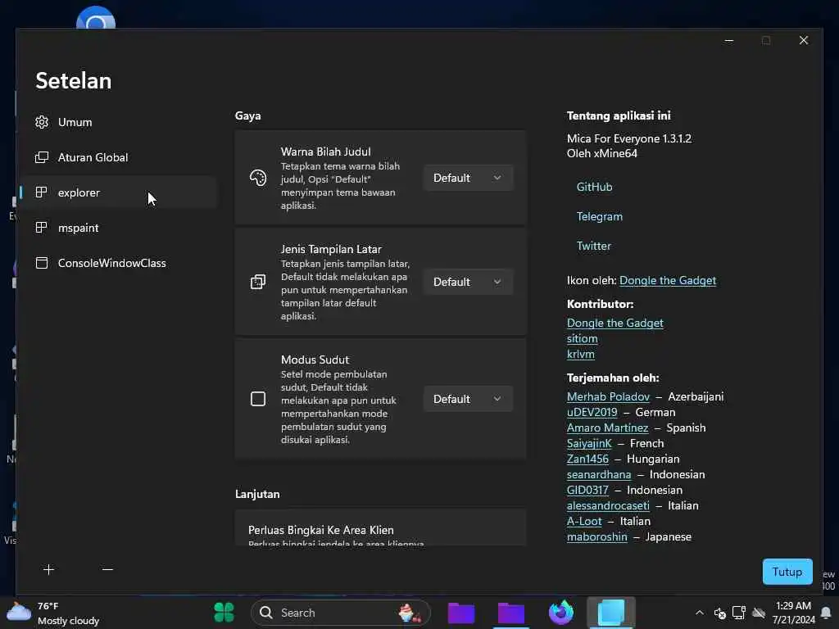This screenshot has height=629, width=839.
Task: Open maboroshin translator link
Action: (596, 536)
